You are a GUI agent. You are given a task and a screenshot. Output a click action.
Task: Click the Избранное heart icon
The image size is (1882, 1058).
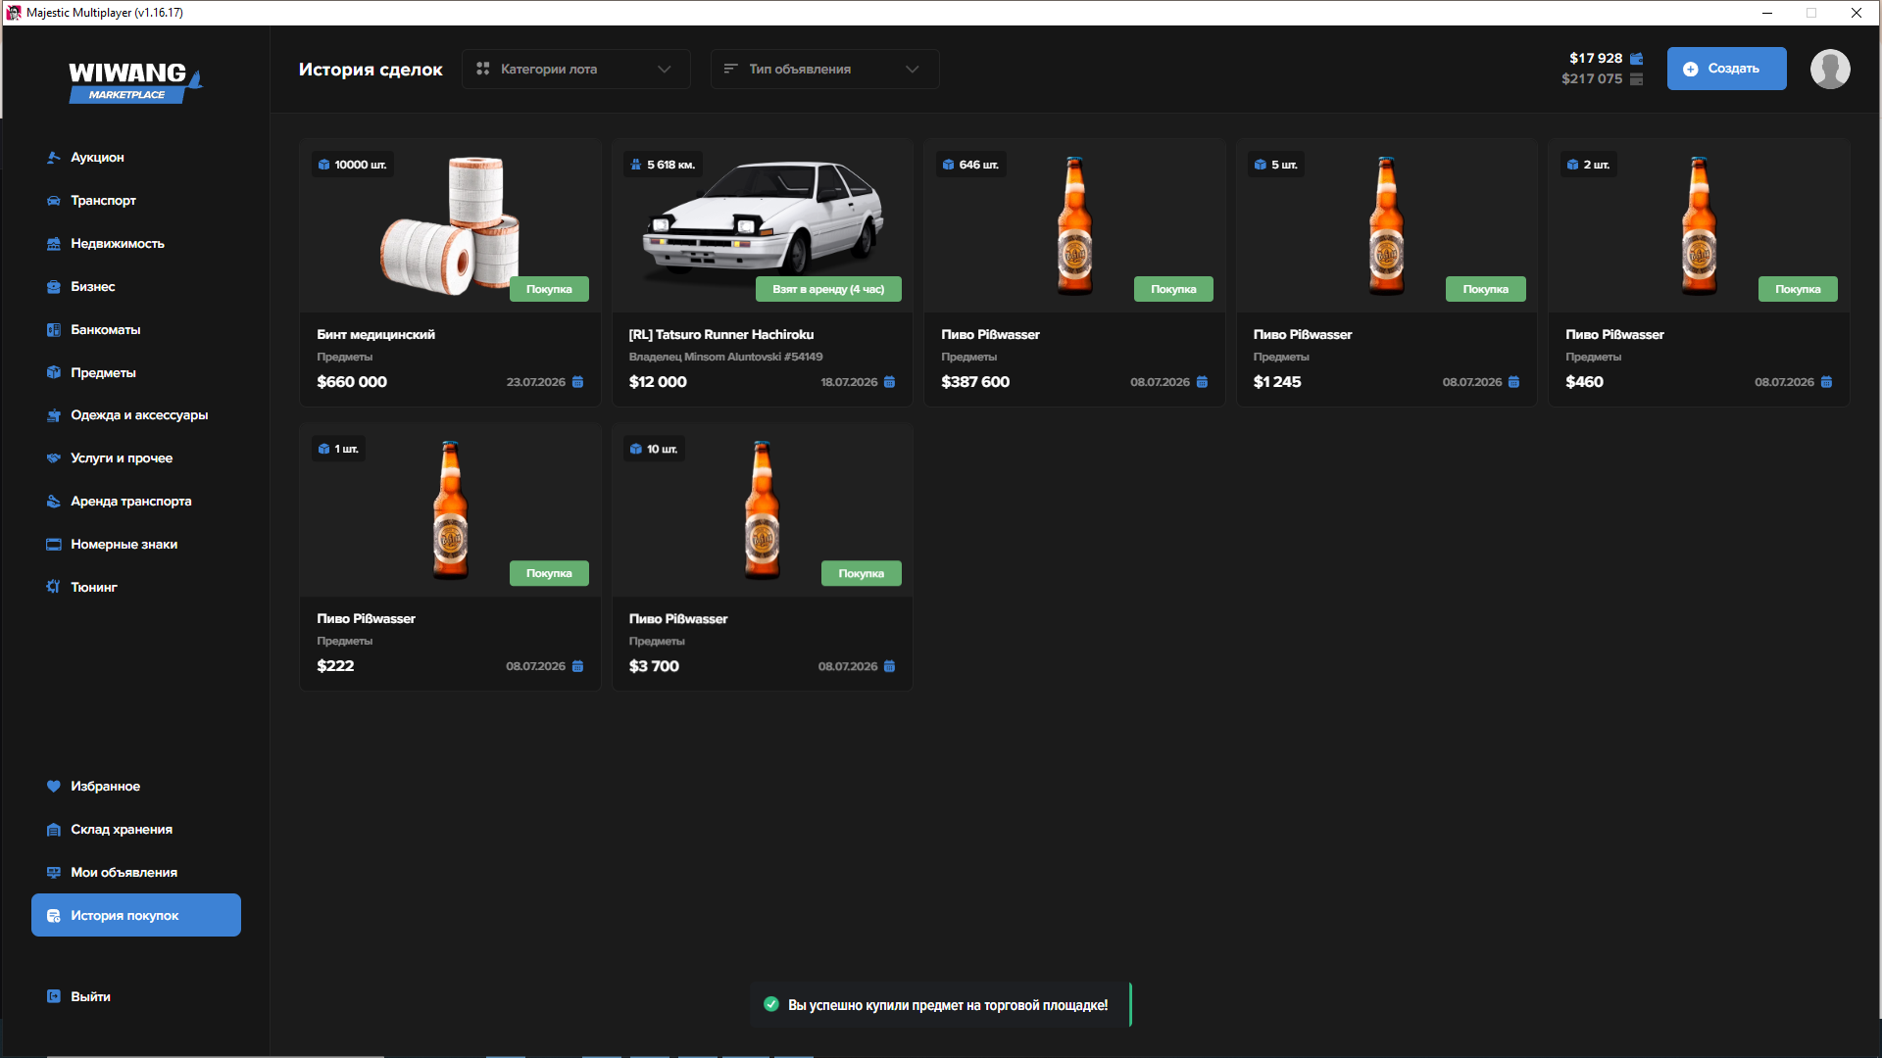pos(54,787)
